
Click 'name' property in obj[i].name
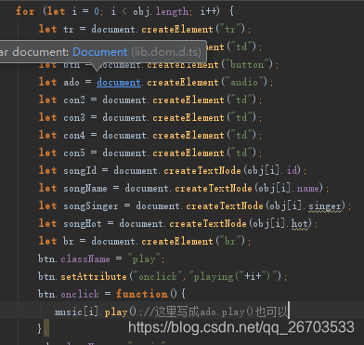[308, 188]
